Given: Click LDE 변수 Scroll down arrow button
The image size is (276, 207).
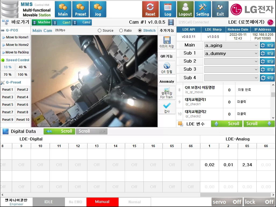Looking at the screenshot, I should [x=259, y=124].
